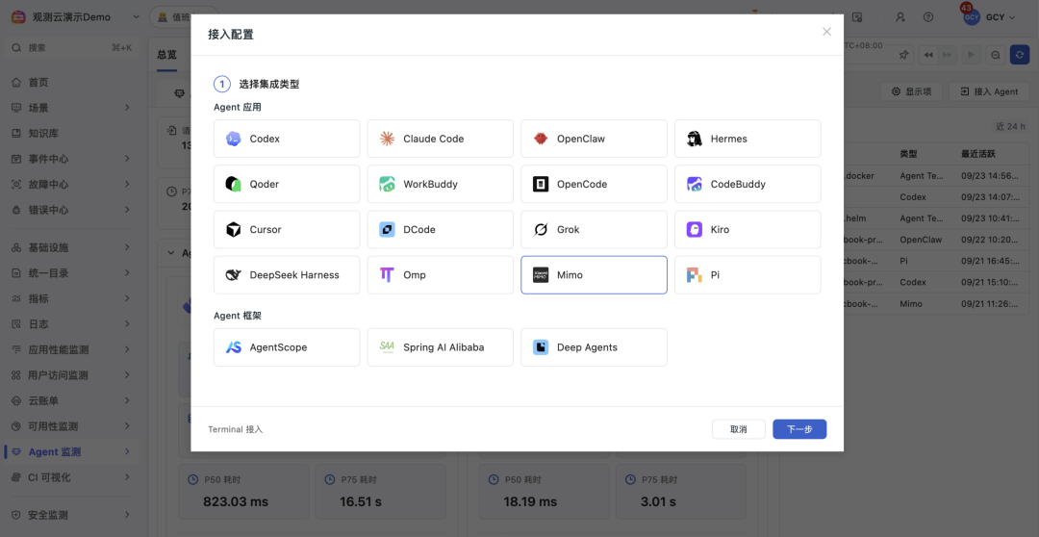Expand the 场景 sidebar menu

[71, 108]
